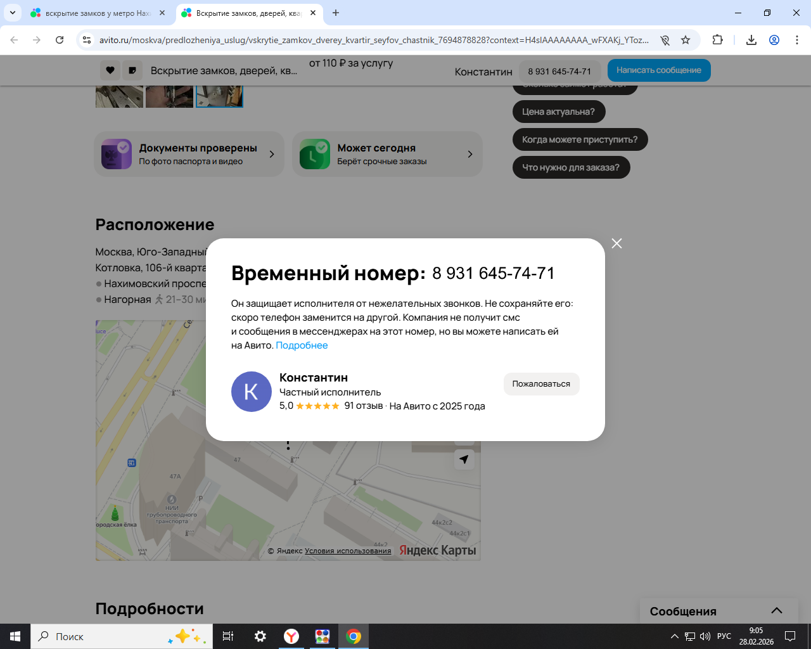Click the Chrome icon on taskbar
The height and width of the screenshot is (649, 811).
pyautogui.click(x=354, y=636)
